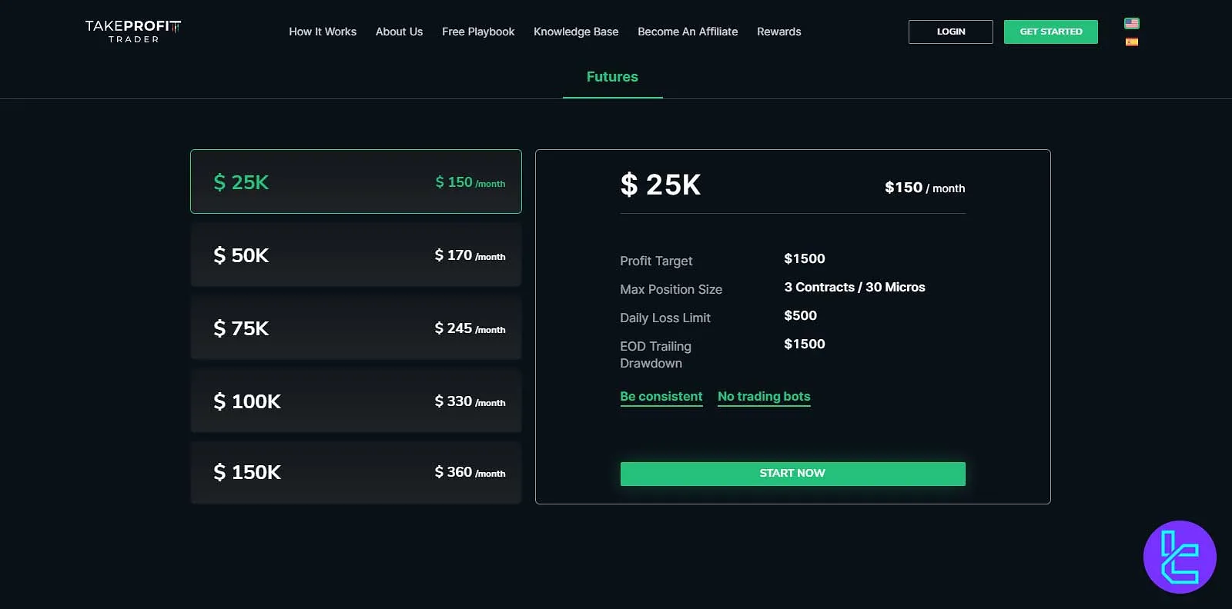Open Become An Affiliate
This screenshot has height=609, width=1232.
(x=687, y=32)
